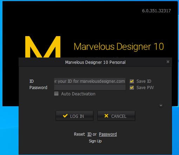Screen dimensions: 179x155
Task: Uncheck the Save ID checkbox
Action: point(132,81)
